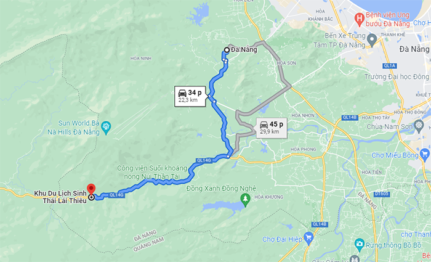Click the QL14G road shield near the route bend

click(204, 160)
